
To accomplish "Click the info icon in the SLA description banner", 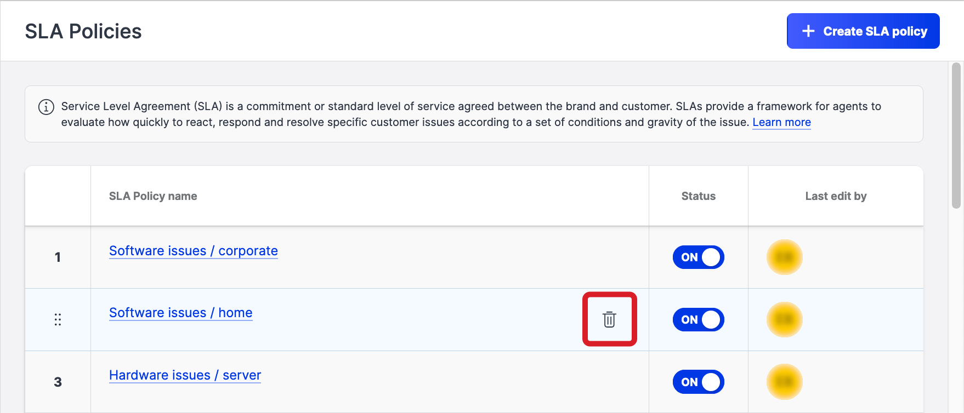I will (46, 107).
